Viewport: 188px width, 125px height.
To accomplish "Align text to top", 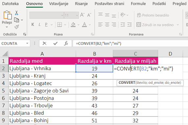I will pos(101,14).
